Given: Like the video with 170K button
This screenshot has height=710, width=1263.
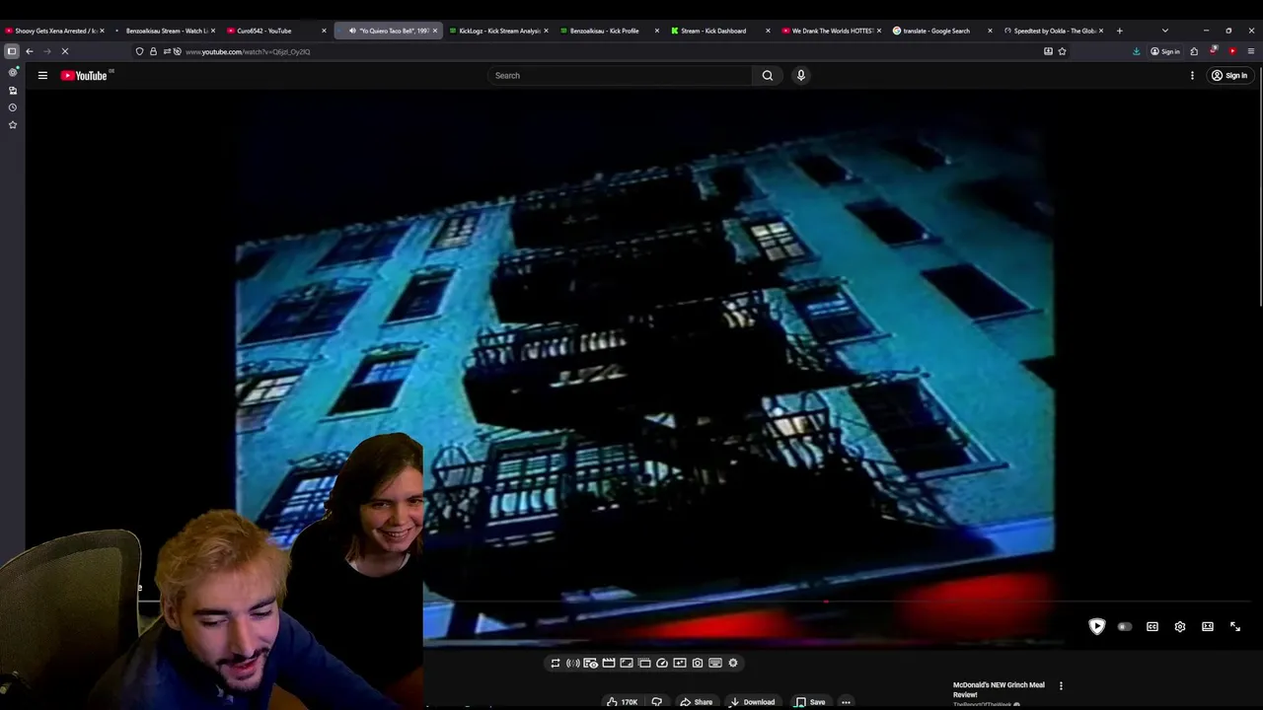Looking at the screenshot, I should (x=622, y=702).
